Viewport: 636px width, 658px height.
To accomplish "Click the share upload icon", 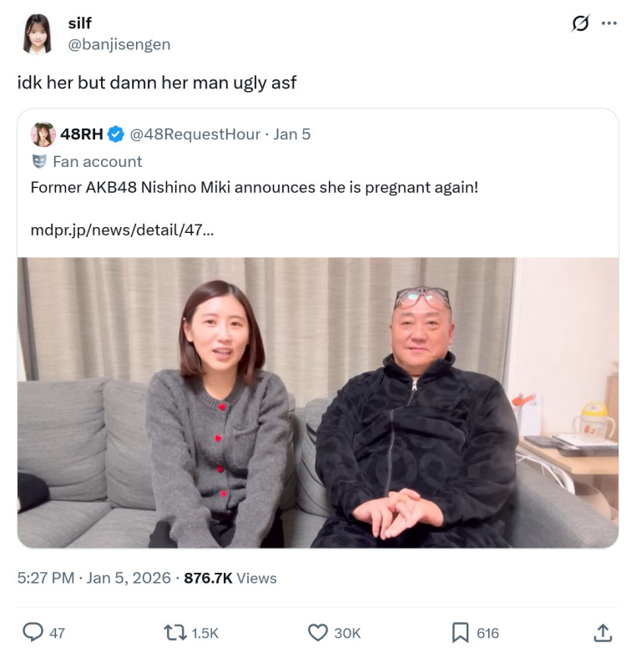I will tap(603, 632).
